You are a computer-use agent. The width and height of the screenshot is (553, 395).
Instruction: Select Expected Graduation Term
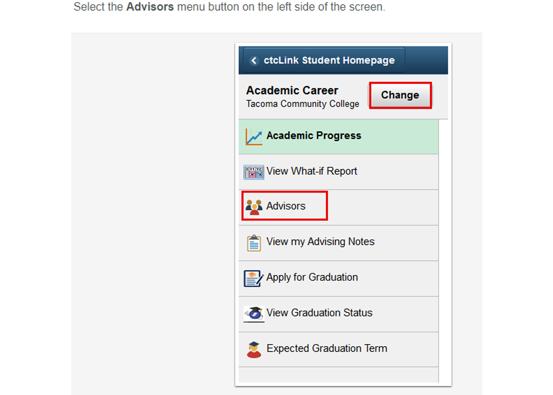(338, 349)
